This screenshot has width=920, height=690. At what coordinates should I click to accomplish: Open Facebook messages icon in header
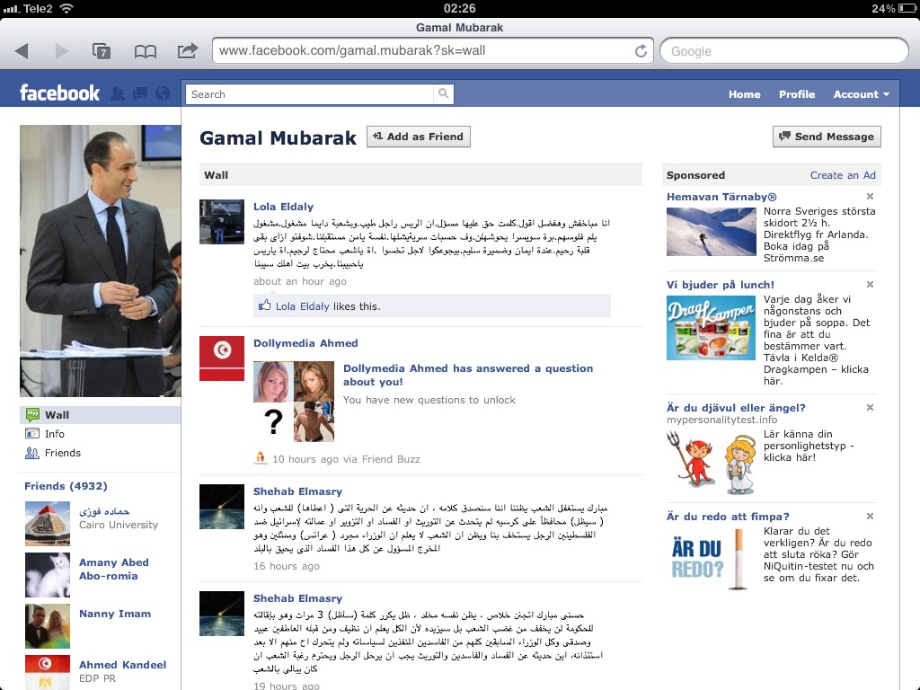[139, 93]
